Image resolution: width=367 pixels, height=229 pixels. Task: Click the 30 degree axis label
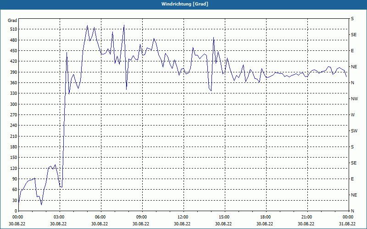click(15, 200)
